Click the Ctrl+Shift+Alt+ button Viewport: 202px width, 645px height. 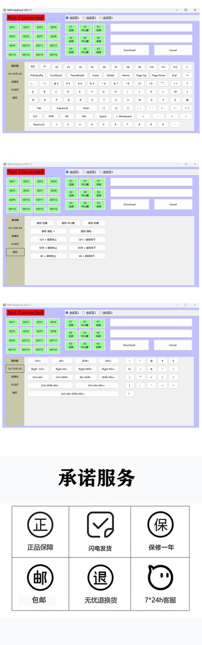[50, 385]
